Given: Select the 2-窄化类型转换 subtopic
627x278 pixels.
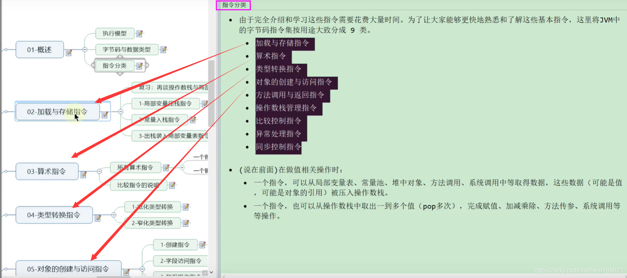Looking at the screenshot, I should [x=152, y=223].
